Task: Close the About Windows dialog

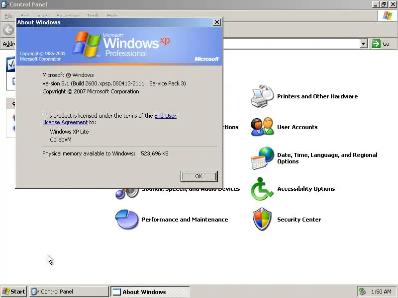Action: coord(217,22)
